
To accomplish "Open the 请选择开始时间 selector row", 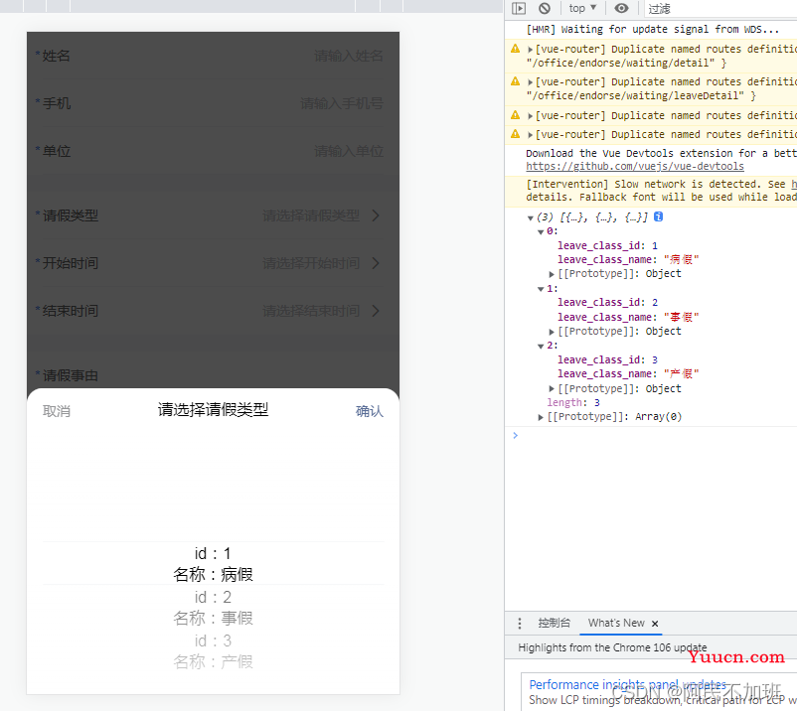I will click(213, 263).
